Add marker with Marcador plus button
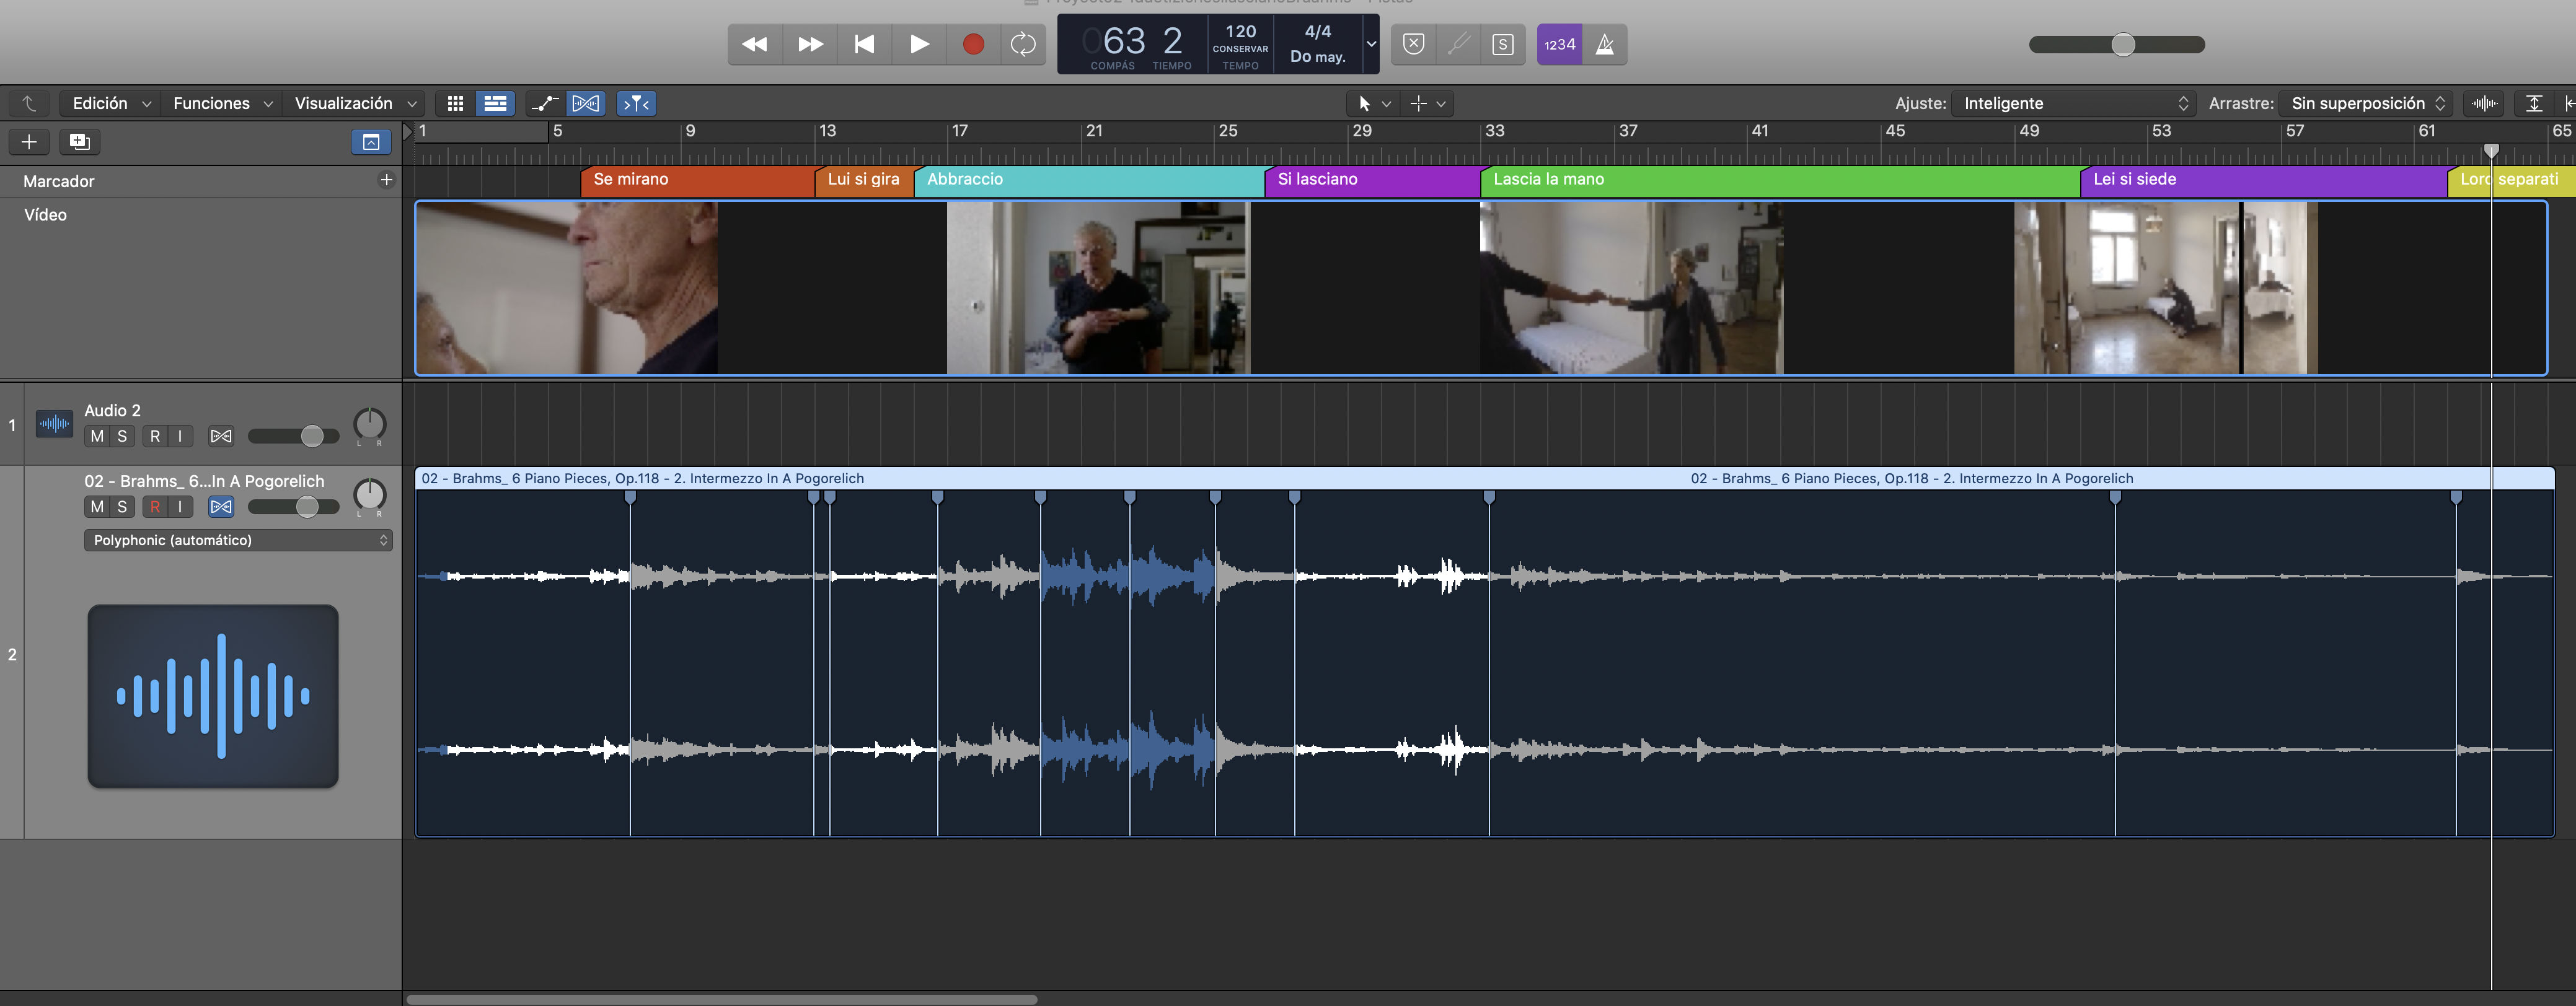This screenshot has height=1006, width=2576. click(386, 180)
